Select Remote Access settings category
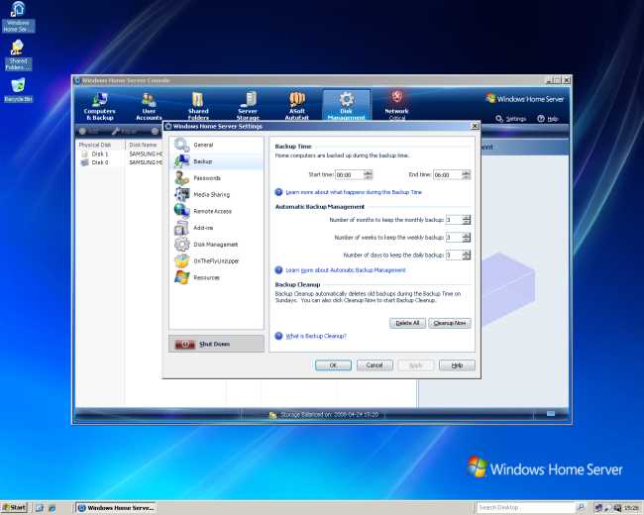644x515 pixels. [216, 211]
